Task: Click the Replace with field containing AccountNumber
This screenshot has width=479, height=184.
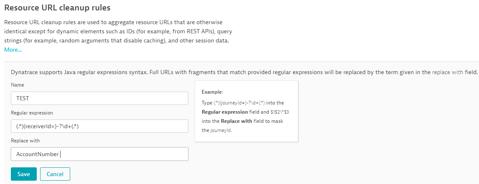Action: tap(99, 154)
